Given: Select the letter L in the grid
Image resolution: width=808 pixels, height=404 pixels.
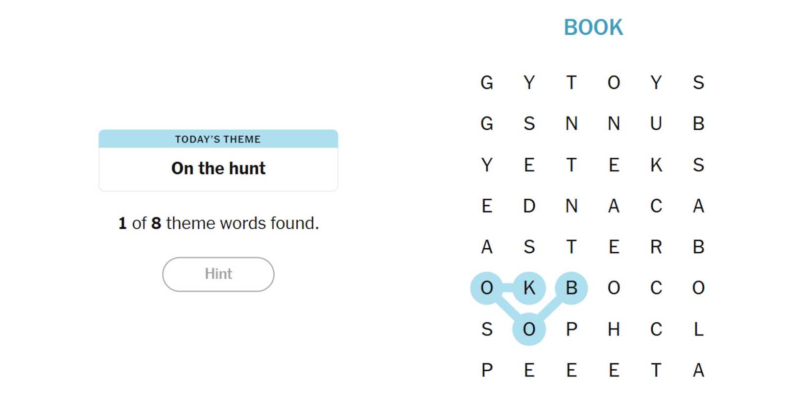Looking at the screenshot, I should click(698, 329).
